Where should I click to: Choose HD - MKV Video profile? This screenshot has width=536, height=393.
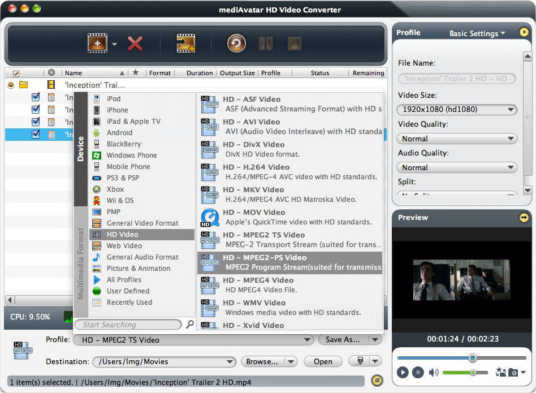289,194
